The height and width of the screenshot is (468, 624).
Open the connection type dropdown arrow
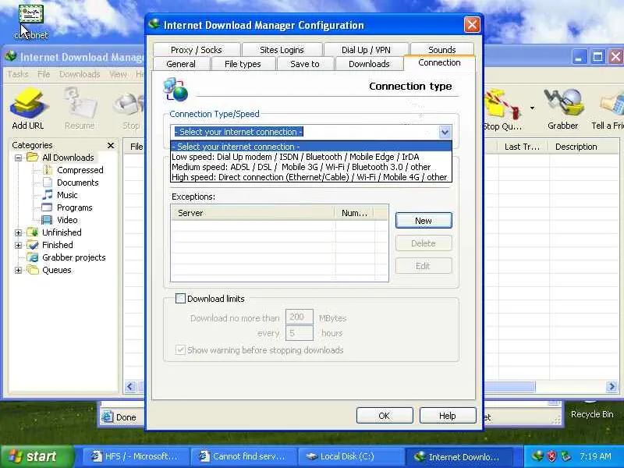pyautogui.click(x=445, y=132)
